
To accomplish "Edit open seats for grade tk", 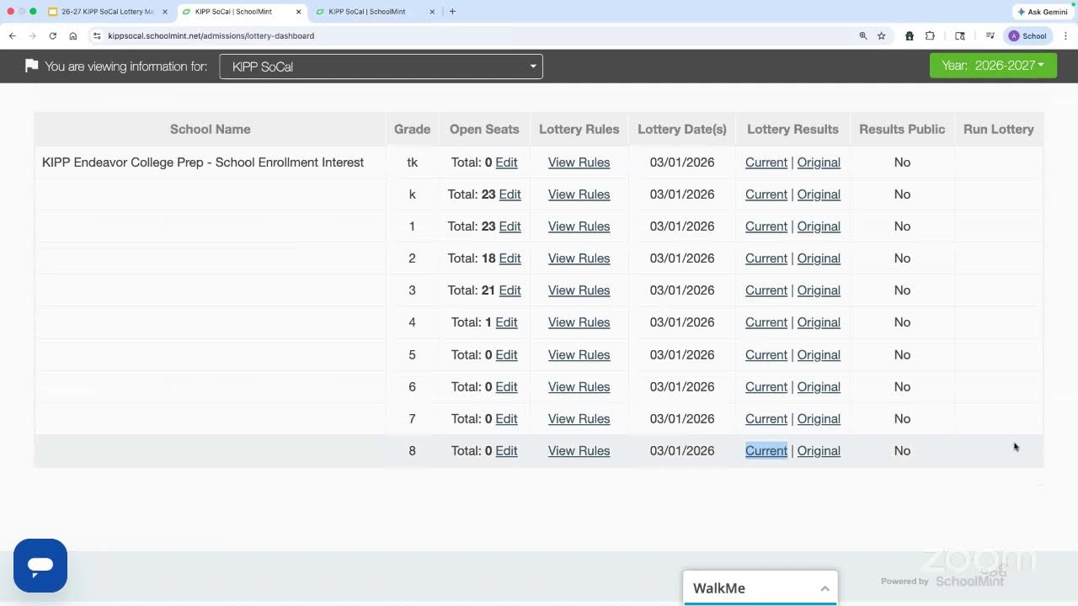I will click(506, 162).
